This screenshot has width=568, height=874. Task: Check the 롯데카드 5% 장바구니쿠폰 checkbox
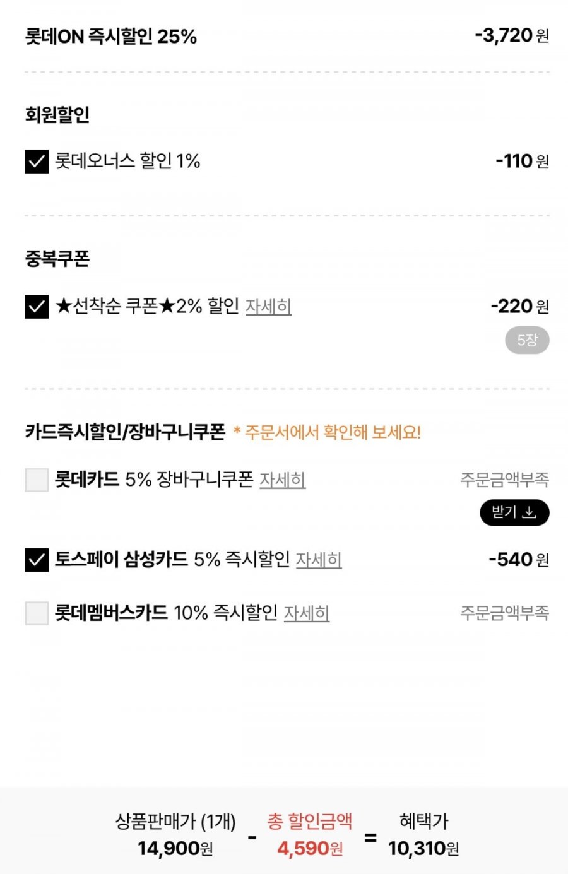point(37,480)
